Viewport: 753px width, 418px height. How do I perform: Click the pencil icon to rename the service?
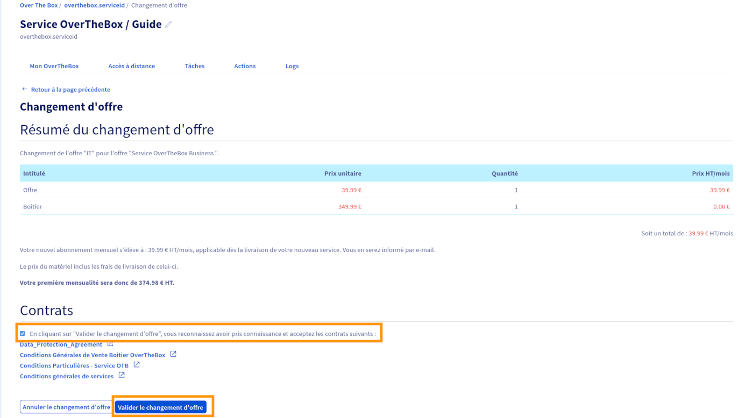click(x=168, y=25)
